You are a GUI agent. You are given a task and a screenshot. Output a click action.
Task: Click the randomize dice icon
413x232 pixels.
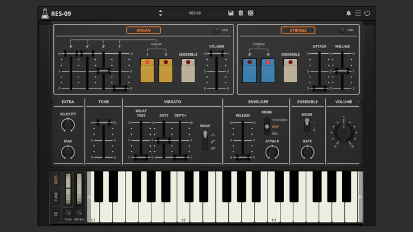point(250,13)
